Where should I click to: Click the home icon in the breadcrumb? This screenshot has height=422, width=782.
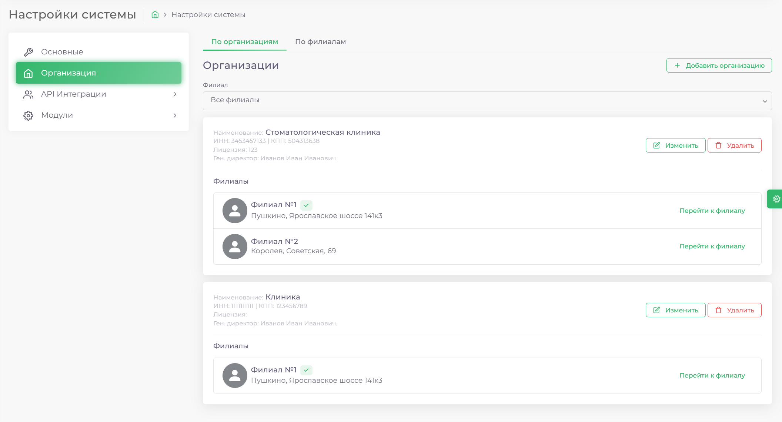coord(155,15)
